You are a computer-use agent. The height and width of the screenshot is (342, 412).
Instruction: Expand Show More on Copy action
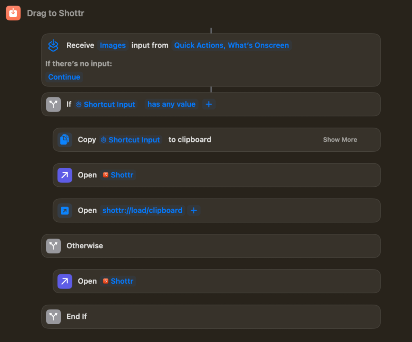click(340, 140)
